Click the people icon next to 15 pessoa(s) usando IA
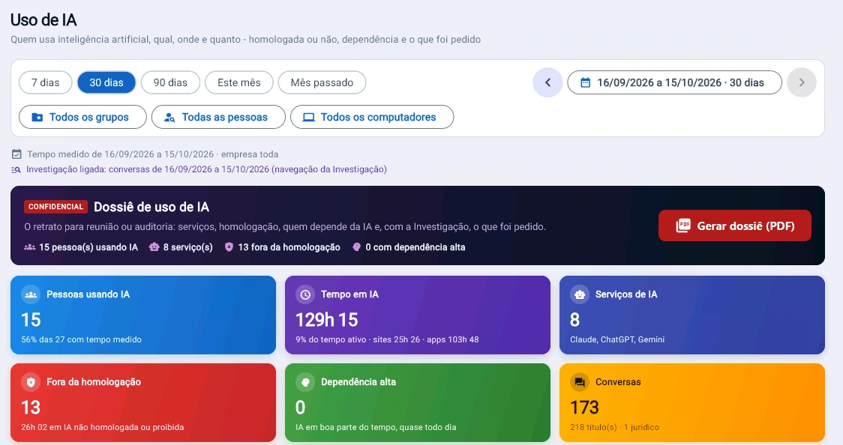843x445 pixels. 29,247
